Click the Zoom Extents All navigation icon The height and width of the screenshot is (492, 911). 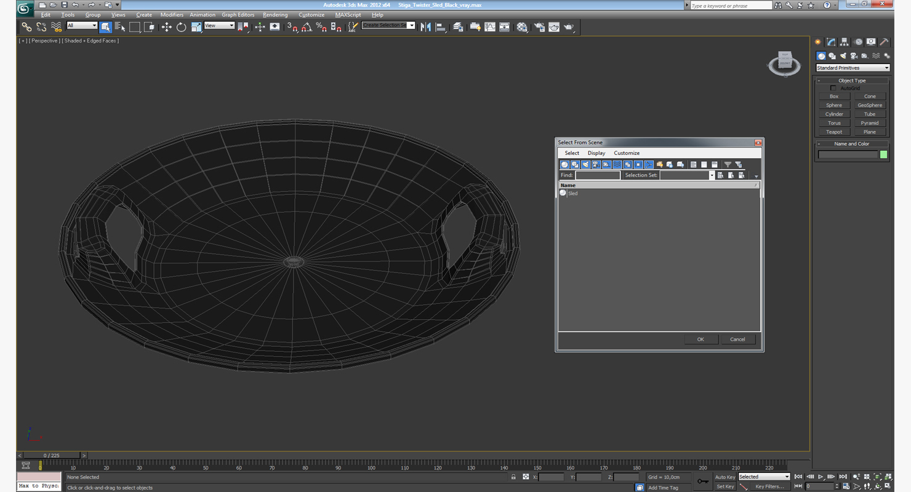pos(888,477)
